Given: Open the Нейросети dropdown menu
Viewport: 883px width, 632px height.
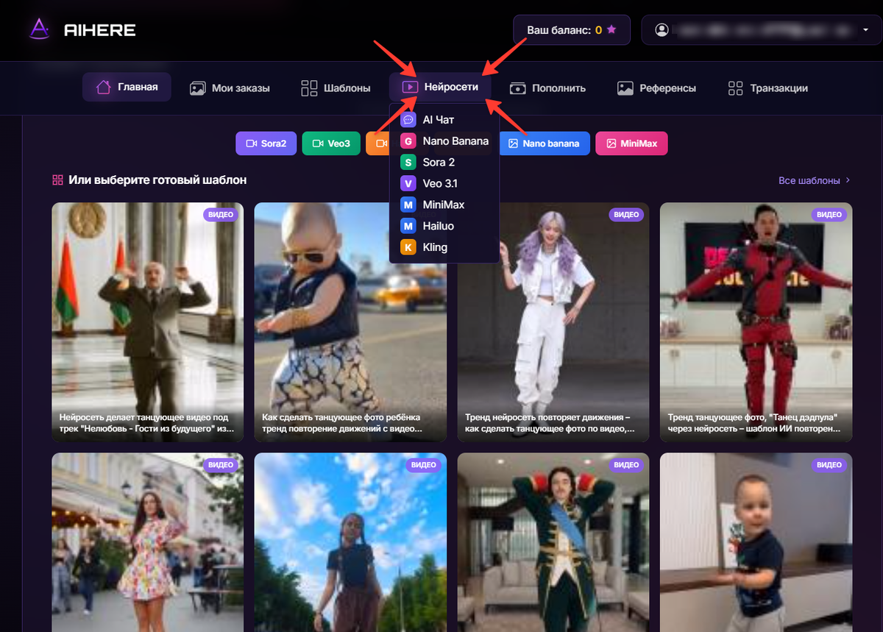Looking at the screenshot, I should click(440, 87).
